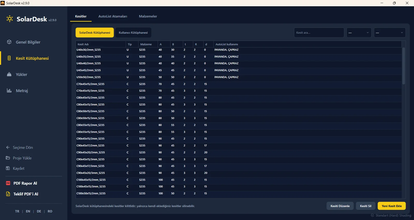Click the Teklif PDF'i AI document icon
This screenshot has height=220, width=414.
tap(8, 194)
